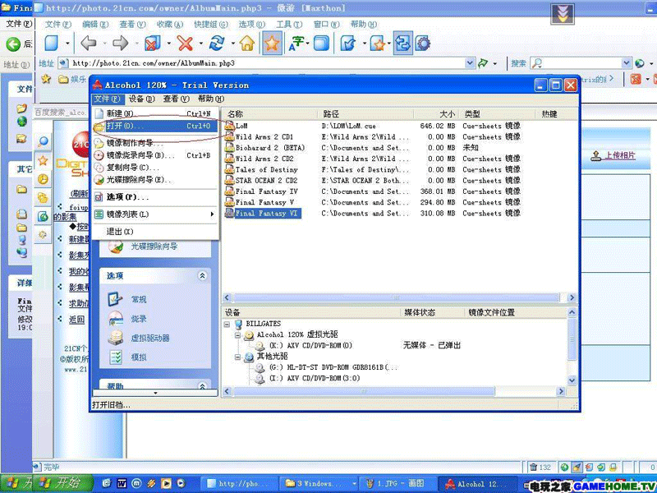Viewport: 657px width, 493px height.
Task: Sort image list by 名称 column
Action: pyautogui.click(x=270, y=114)
